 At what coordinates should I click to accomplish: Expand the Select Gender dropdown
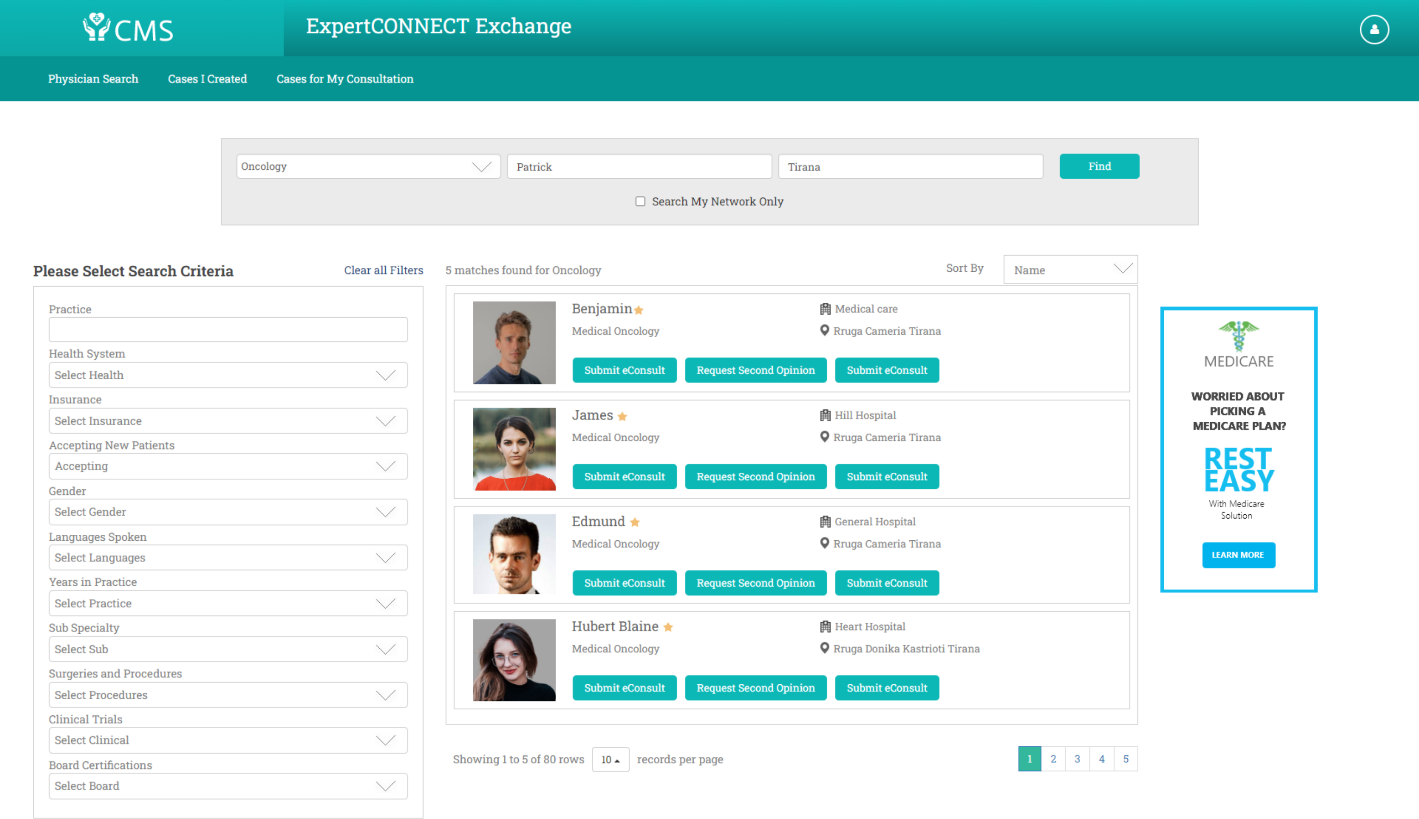228,512
